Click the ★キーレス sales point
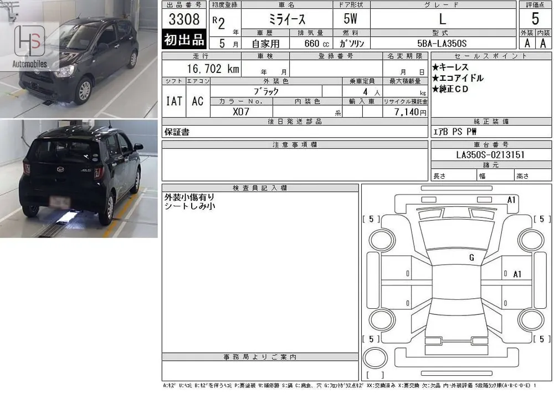This screenshot has height=394, width=554. pos(450,67)
